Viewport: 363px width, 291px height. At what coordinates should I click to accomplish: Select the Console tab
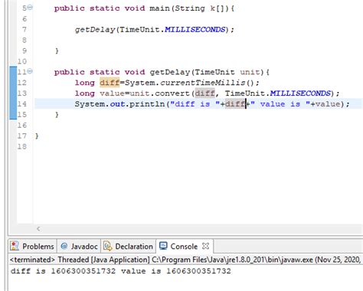coord(184,247)
